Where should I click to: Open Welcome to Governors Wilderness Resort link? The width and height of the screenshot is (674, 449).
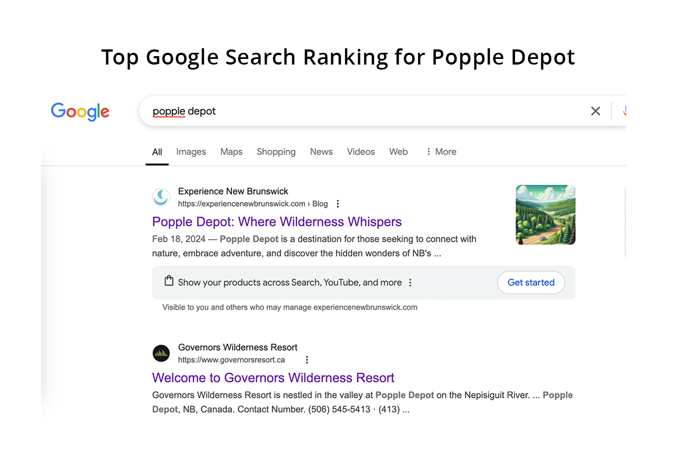[273, 378]
